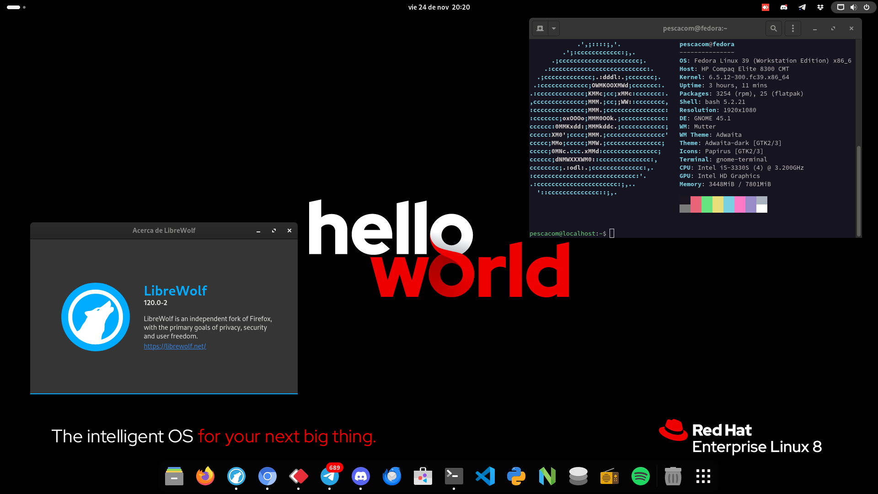The width and height of the screenshot is (878, 494).
Task: Open the radio app in the dock
Action: [609, 476]
